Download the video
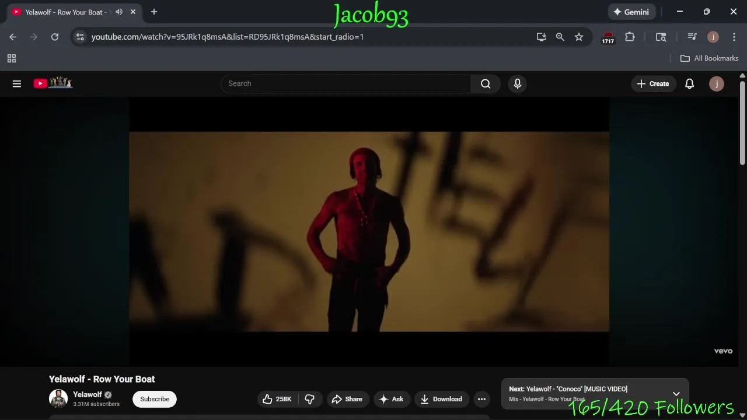 (x=442, y=399)
